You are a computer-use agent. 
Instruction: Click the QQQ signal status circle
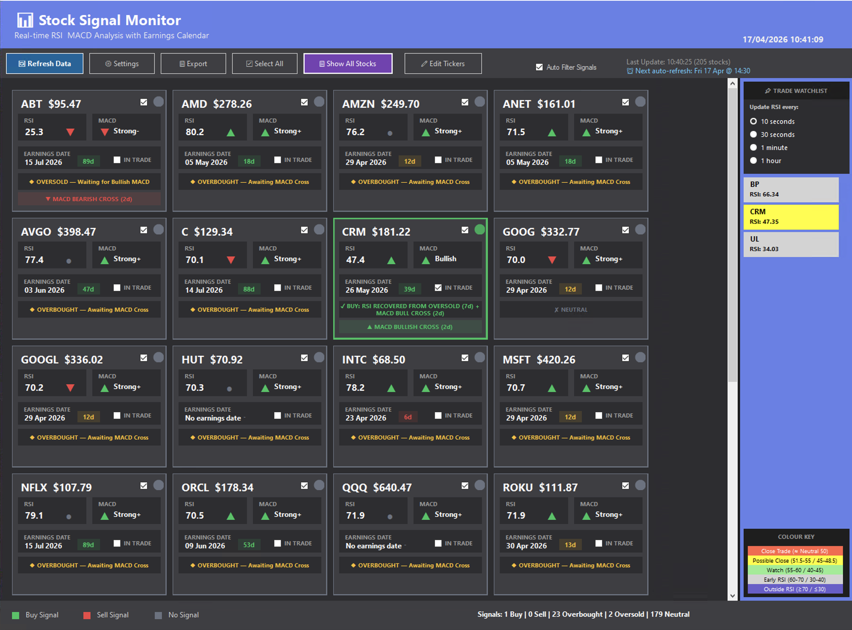pos(480,485)
